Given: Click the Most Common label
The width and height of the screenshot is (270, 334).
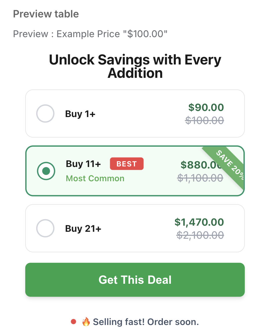Looking at the screenshot, I should 95,178.
